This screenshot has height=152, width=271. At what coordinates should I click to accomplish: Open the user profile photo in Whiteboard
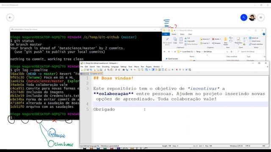click(x=252, y=17)
